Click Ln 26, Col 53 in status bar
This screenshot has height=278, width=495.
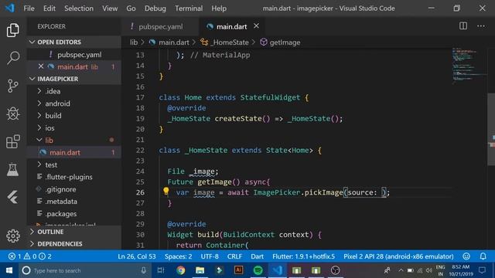pyautogui.click(x=137, y=256)
